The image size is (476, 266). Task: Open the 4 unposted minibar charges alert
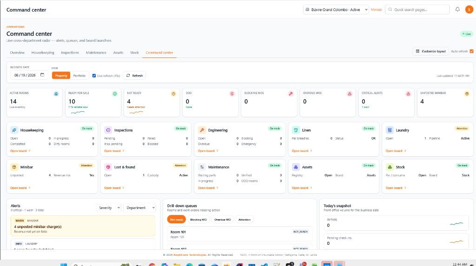coord(83,226)
